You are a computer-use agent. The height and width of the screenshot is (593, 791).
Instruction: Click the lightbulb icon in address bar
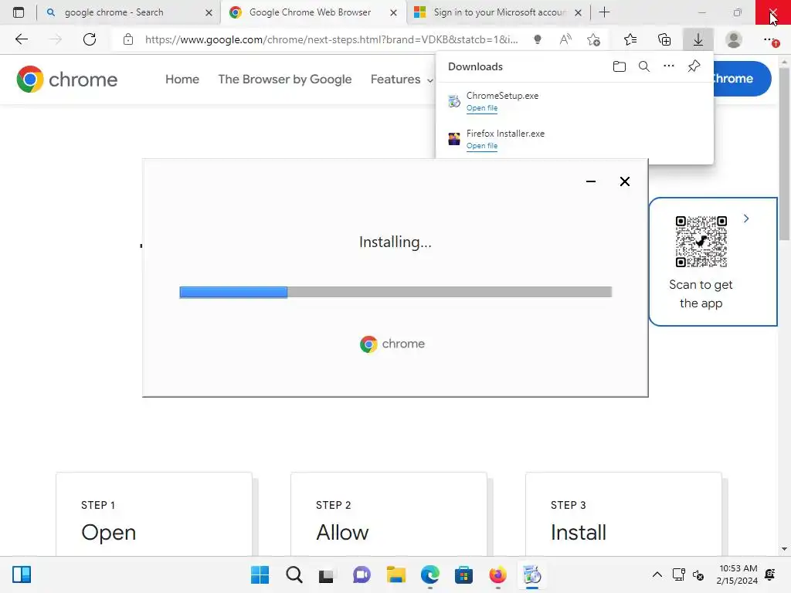538,39
